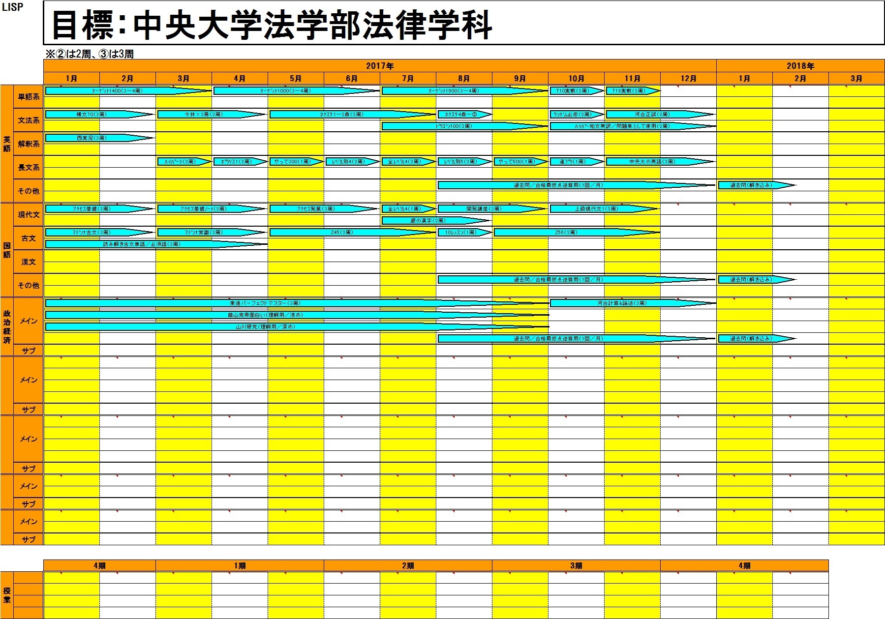Select the ランダム必修(2周) bar
885x619 pixels.
point(577,115)
